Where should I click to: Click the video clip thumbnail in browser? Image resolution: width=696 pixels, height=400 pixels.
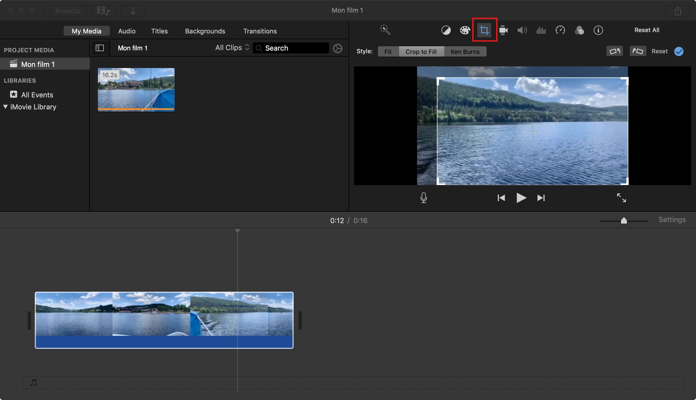click(x=136, y=90)
